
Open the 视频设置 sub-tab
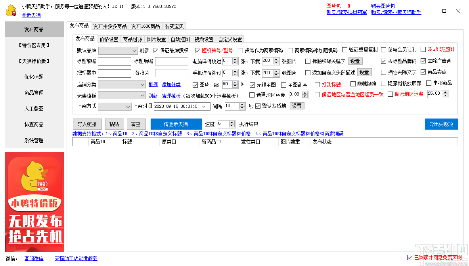204,39
